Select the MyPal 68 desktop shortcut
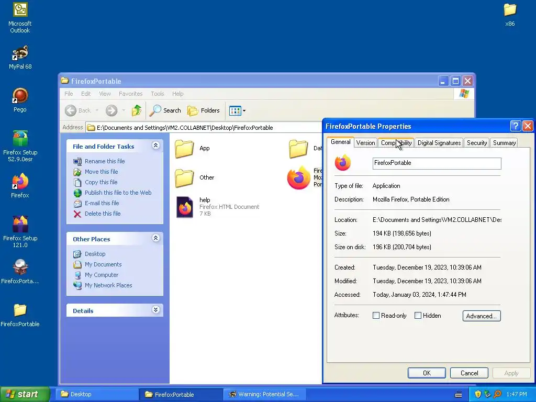 20,57
